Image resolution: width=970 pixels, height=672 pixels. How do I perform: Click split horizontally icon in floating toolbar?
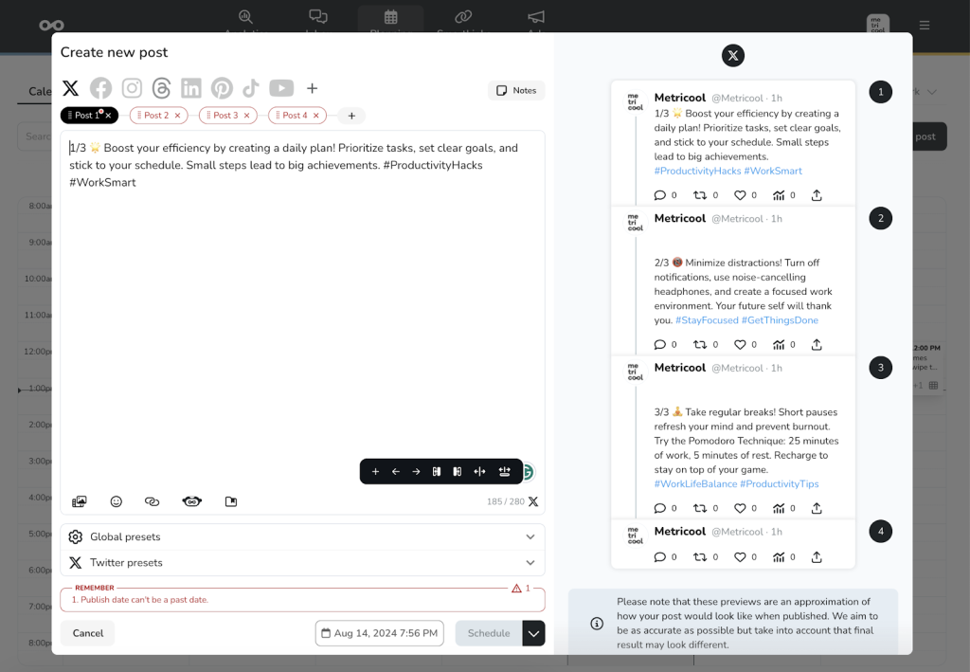[x=480, y=471]
